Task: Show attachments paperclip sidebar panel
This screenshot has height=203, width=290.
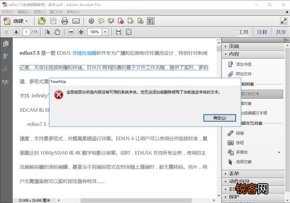Action: tap(6, 69)
